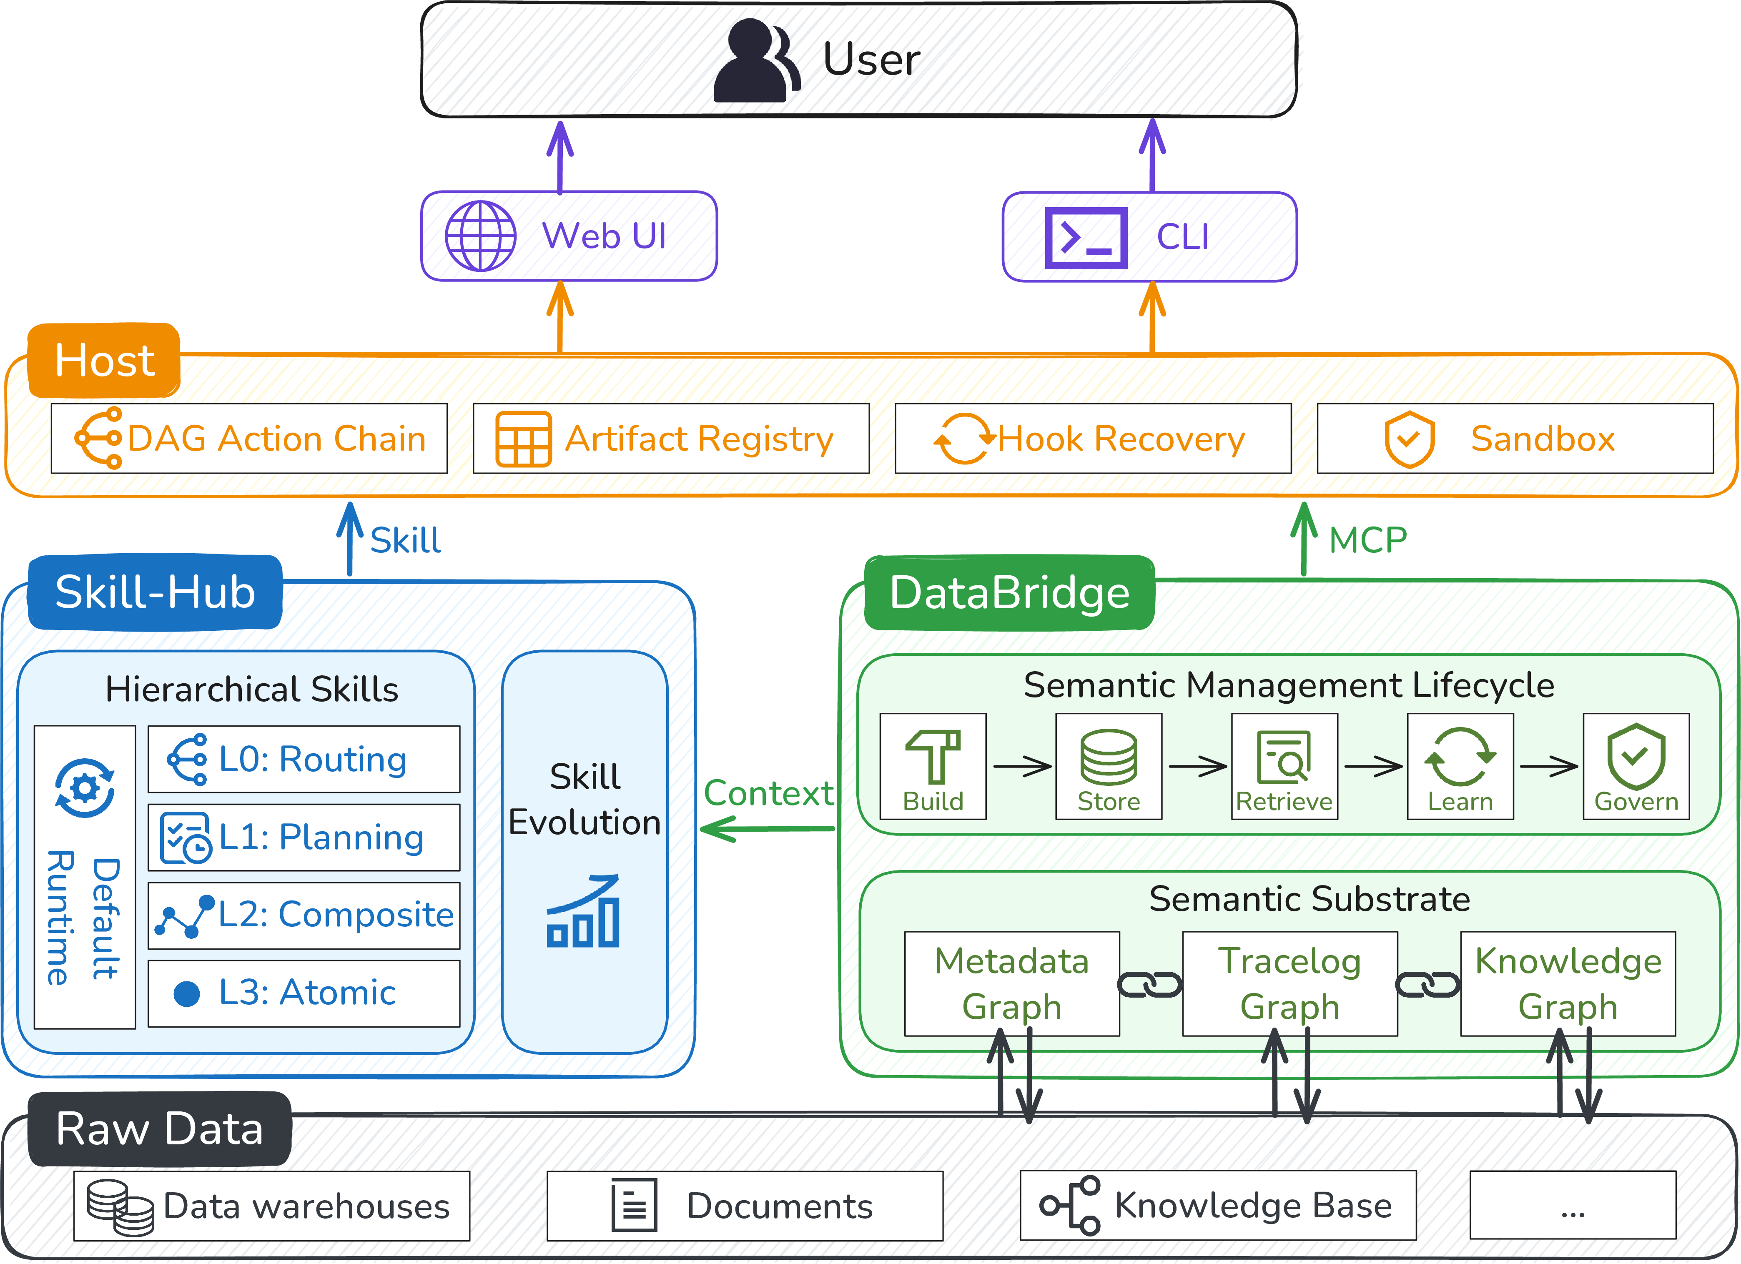The image size is (1741, 1264).
Task: Click the green MCP label
Action: pos(1368,540)
